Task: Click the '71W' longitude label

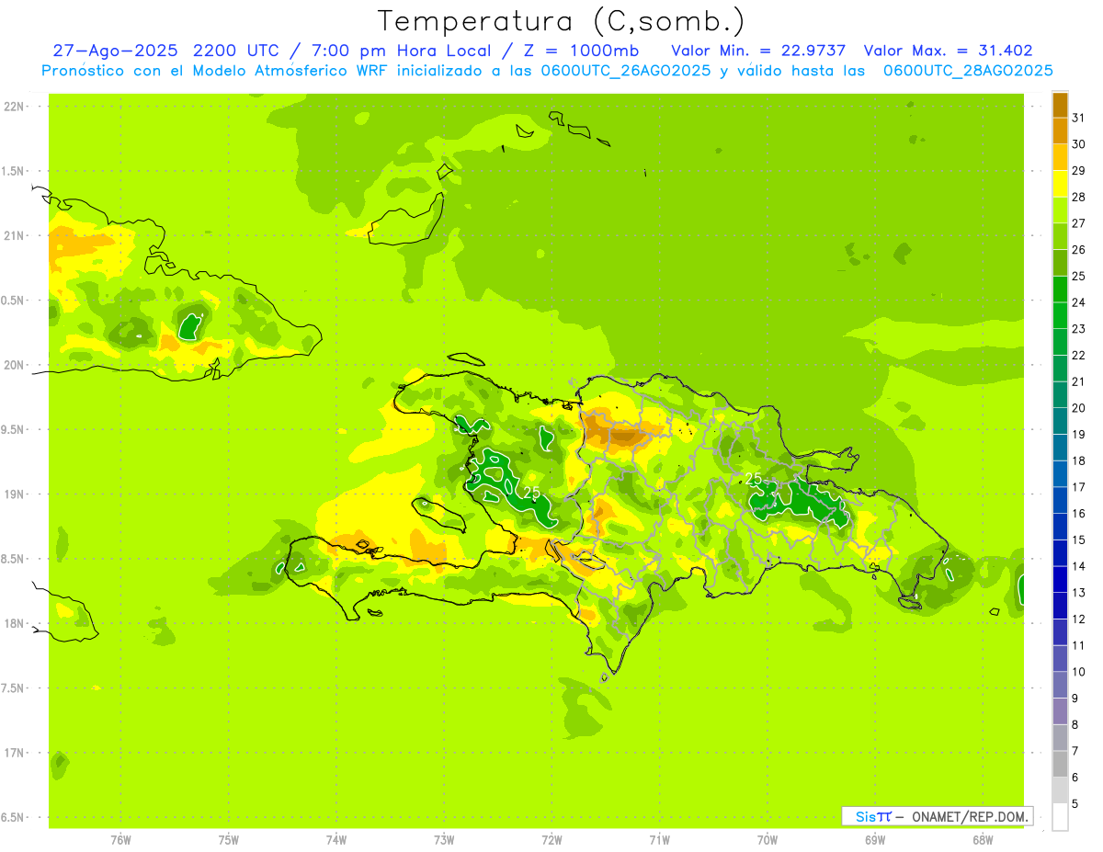Action: [x=659, y=840]
